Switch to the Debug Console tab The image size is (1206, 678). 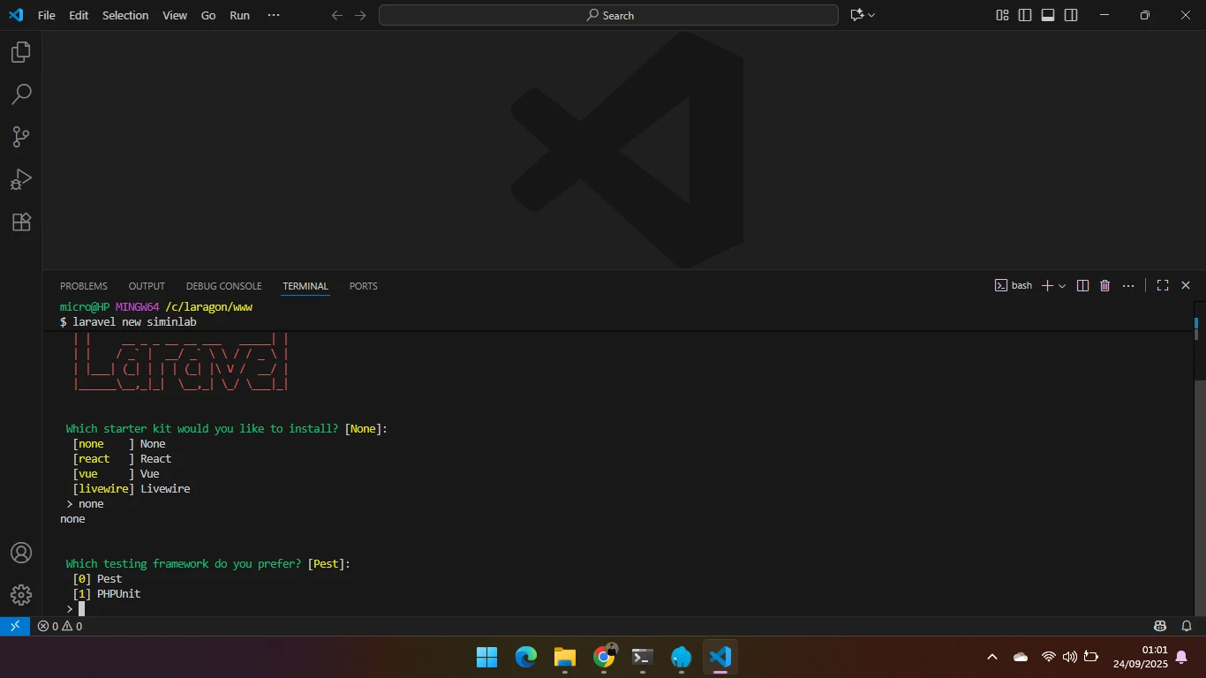(223, 286)
